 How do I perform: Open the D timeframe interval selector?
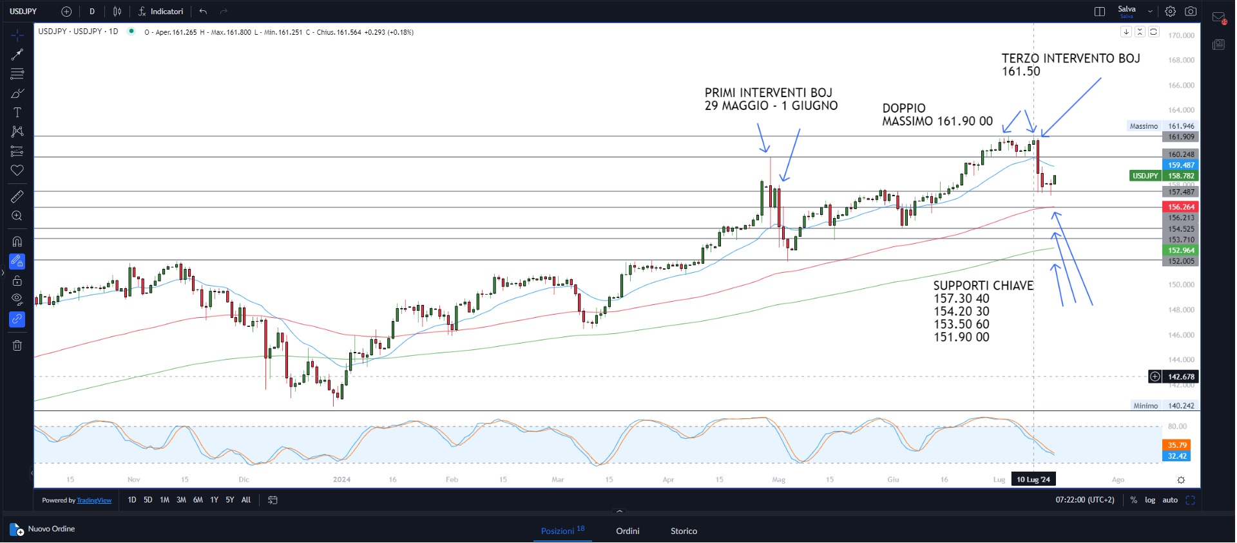92,12
